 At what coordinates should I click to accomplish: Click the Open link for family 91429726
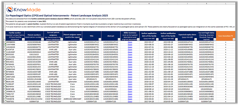(130, 49)
